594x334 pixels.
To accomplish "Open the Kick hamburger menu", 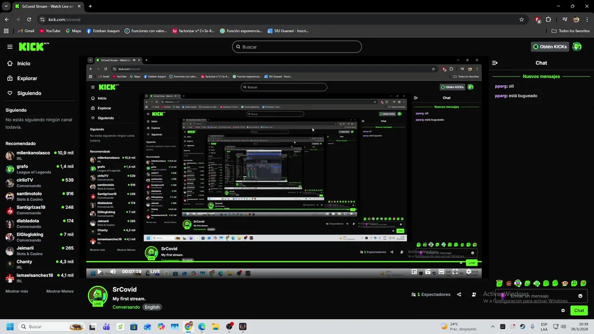I will click(x=10, y=47).
